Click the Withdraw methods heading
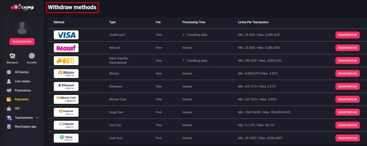 pos(72,7)
